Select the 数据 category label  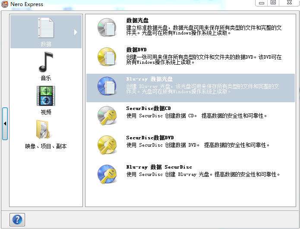46,44
